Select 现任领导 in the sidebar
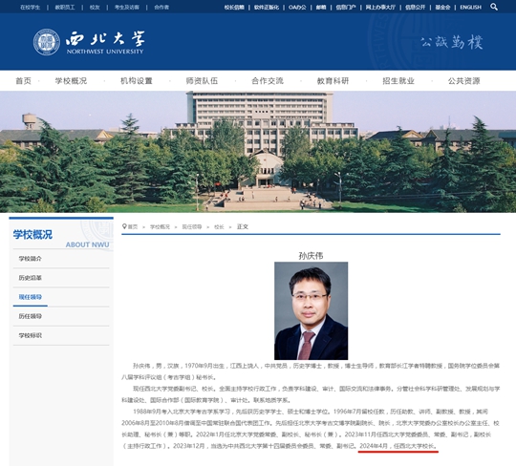 [x=30, y=297]
